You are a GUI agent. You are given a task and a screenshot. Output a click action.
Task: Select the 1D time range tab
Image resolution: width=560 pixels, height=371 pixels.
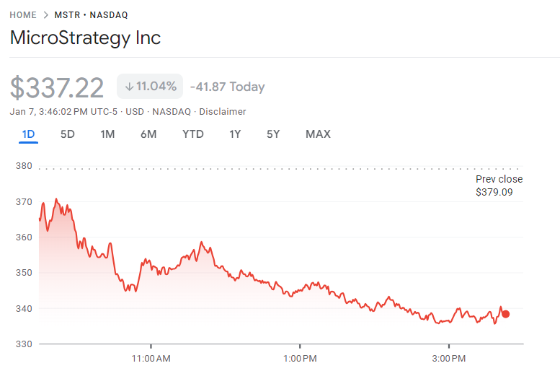29,134
